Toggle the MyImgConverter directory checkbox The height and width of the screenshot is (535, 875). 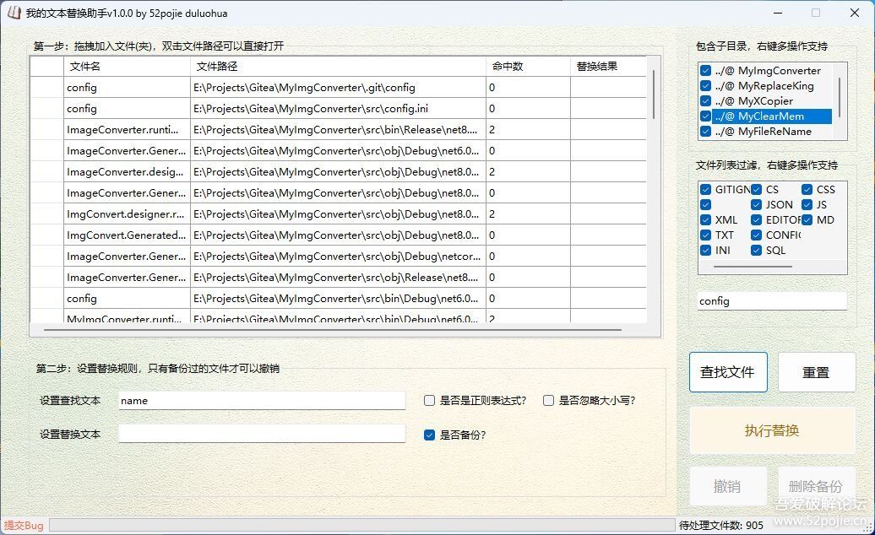pos(705,71)
